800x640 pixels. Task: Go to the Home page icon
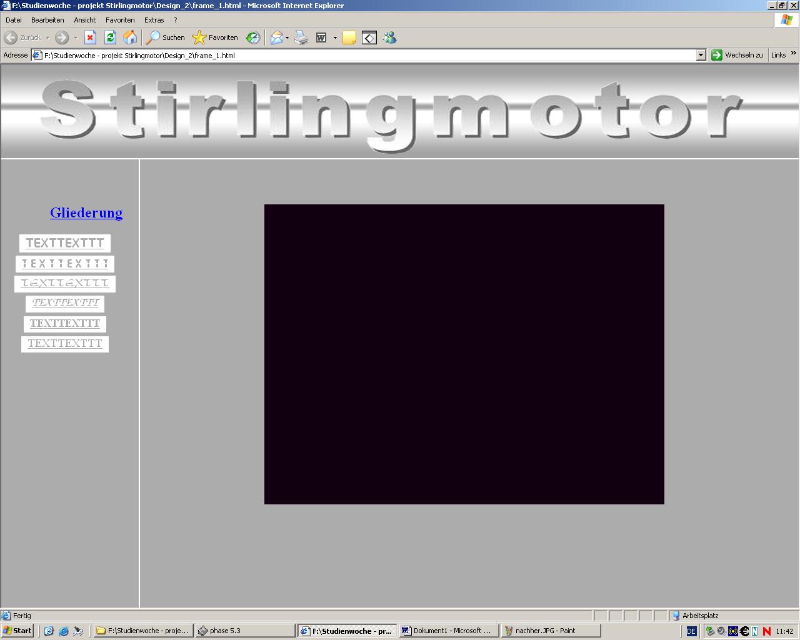[x=130, y=37]
